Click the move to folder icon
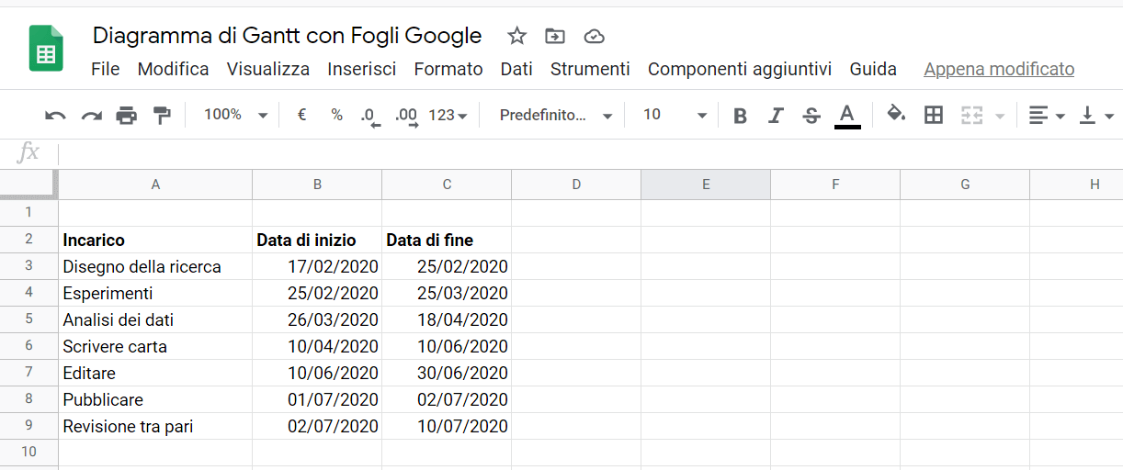 coord(555,36)
